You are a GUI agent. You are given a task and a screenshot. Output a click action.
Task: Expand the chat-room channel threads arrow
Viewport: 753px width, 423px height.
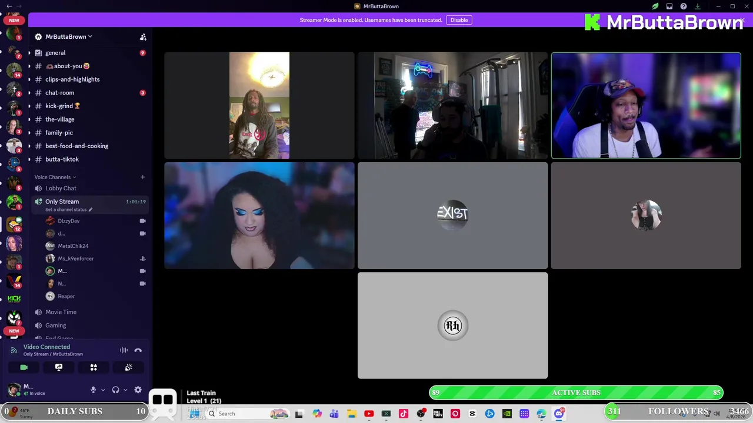click(x=29, y=93)
